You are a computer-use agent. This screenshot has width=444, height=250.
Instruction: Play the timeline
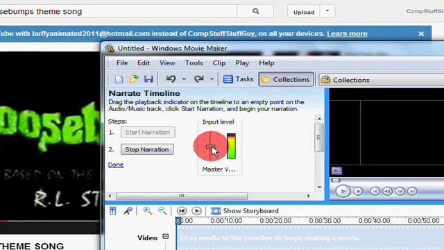coord(196,211)
